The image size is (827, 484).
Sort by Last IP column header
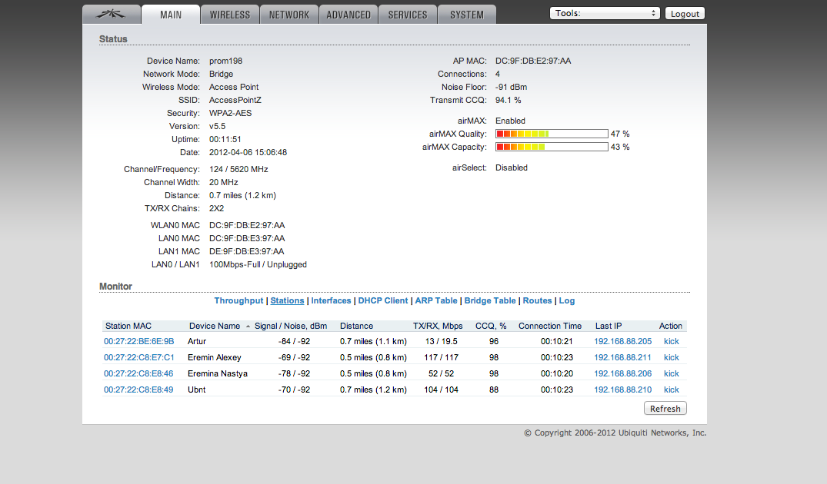tap(609, 326)
